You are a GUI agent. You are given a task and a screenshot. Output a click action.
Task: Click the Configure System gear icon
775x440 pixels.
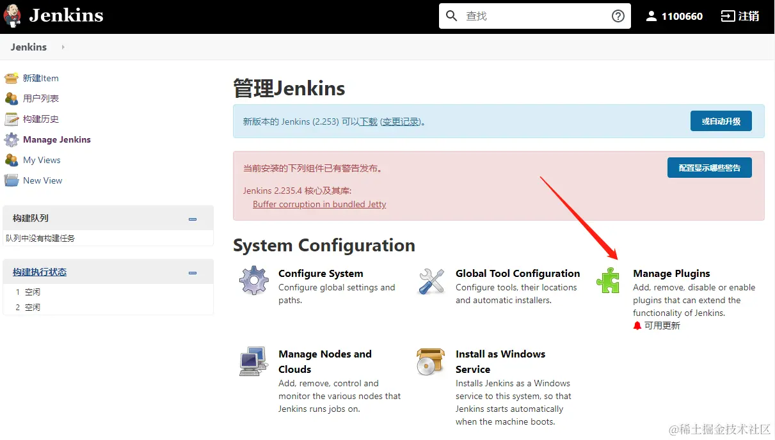tap(254, 280)
